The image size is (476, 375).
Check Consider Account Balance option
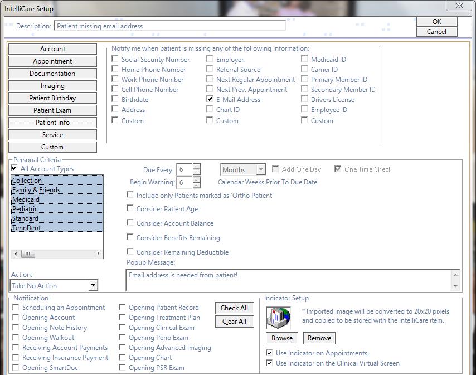[130, 223]
